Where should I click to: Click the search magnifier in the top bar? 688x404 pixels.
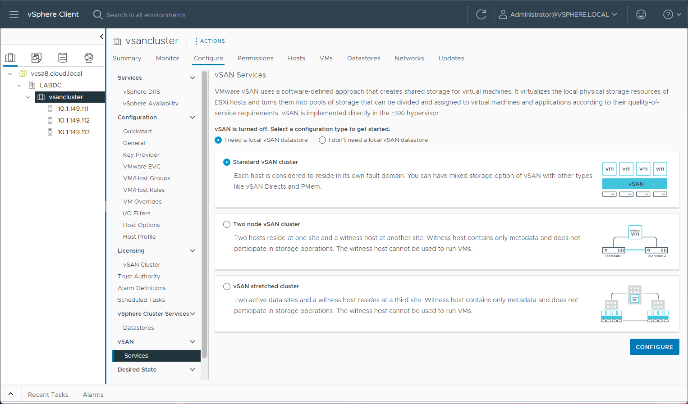pyautogui.click(x=97, y=14)
